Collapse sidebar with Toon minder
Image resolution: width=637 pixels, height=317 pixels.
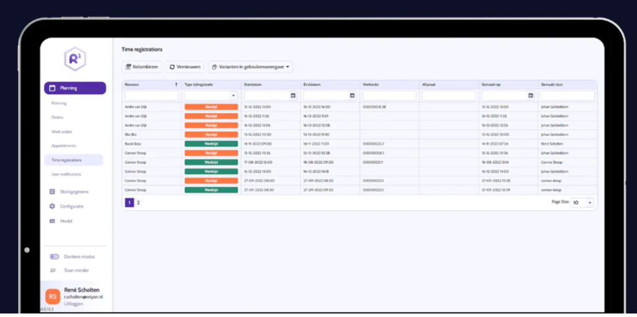72,270
